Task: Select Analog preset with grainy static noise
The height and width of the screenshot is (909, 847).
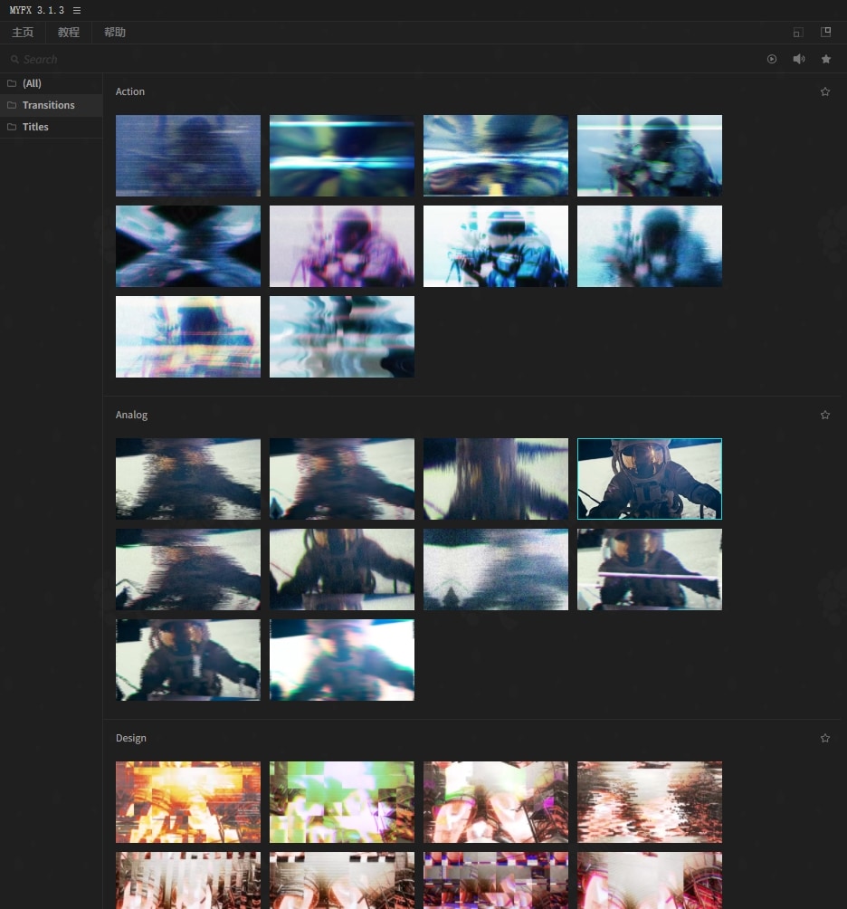Action: coord(496,569)
